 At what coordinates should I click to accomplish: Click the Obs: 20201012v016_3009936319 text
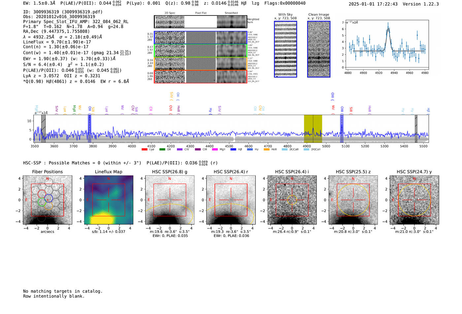pos(59,17)
